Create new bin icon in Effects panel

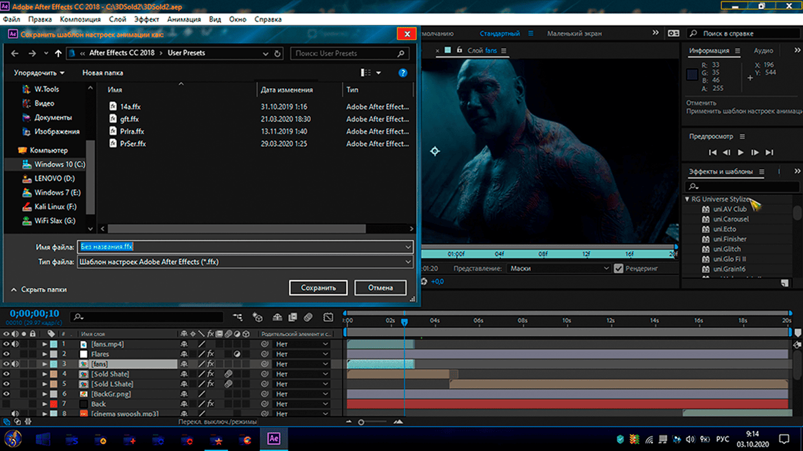click(784, 283)
